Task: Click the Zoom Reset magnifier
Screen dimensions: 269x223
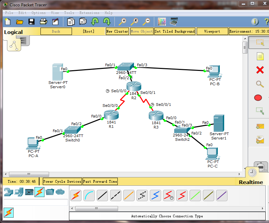Action: coord(135,22)
